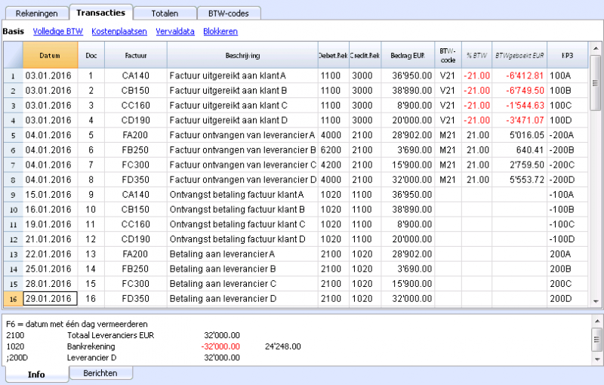Click the KP3 cell 100A

coord(568,75)
